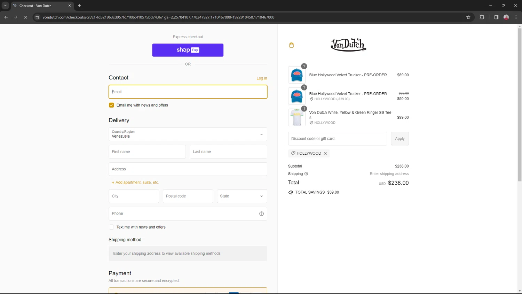Select the Checkout - Von Dutch tab

(x=42, y=6)
